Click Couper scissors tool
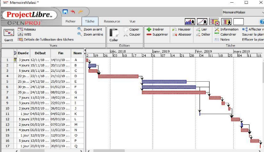The width and height of the screenshot is (264, 152). pos(132,34)
